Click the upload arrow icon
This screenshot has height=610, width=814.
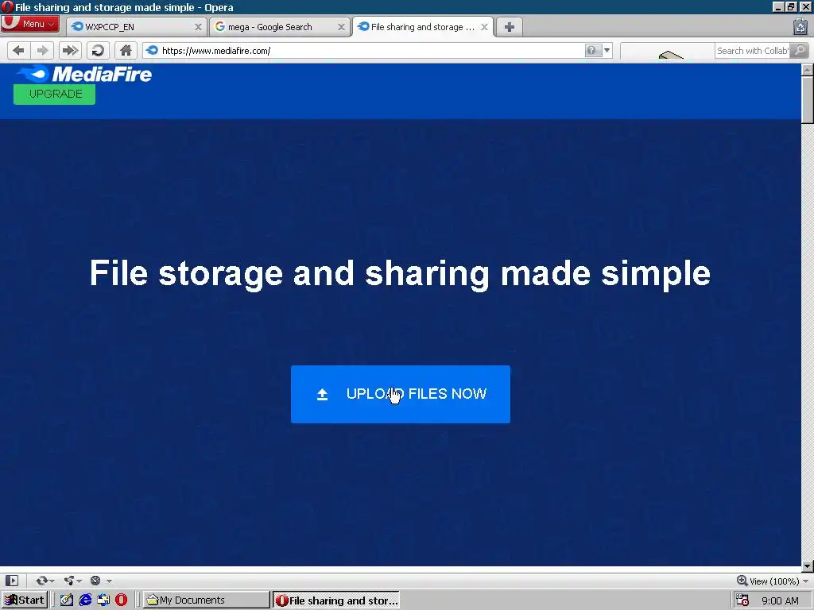[x=323, y=395]
